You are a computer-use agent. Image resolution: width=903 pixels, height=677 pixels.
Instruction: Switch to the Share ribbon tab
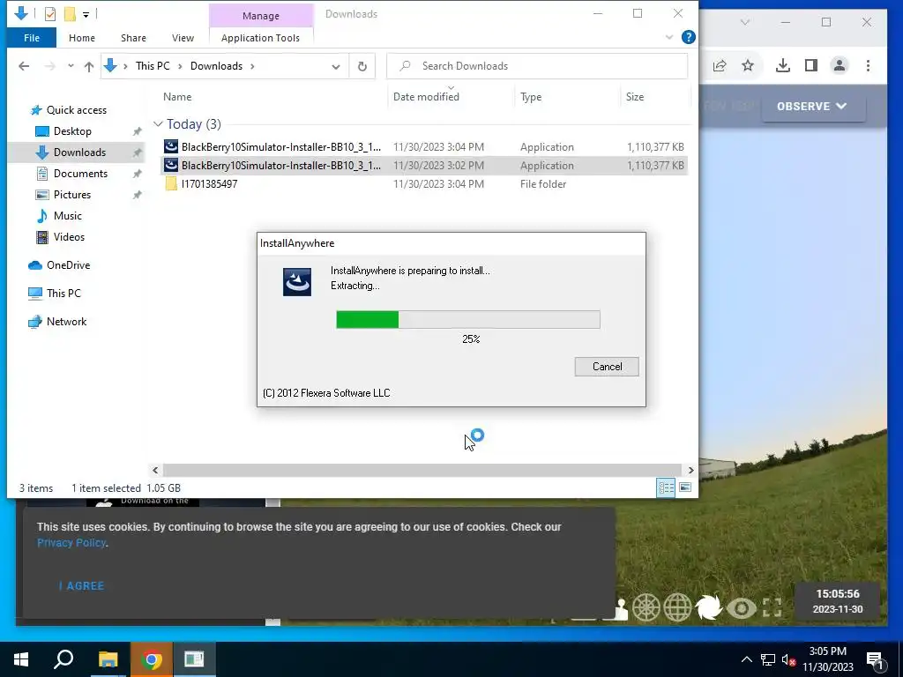coord(133,38)
